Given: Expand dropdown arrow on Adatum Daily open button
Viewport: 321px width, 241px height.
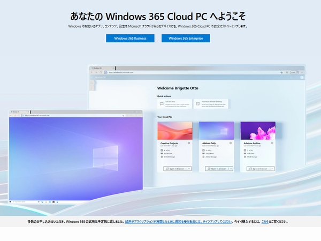Looking at the screenshot, I should coord(231,169).
